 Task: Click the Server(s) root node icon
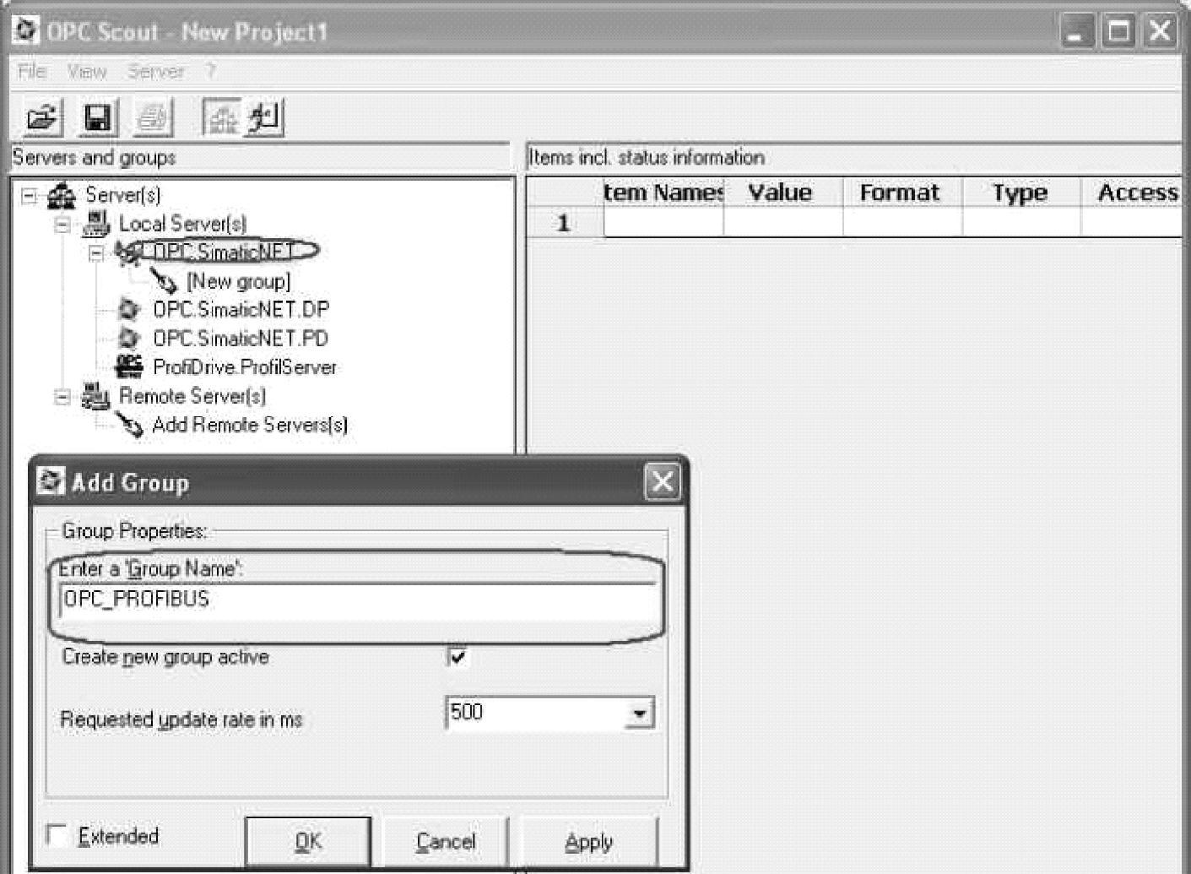pos(62,195)
